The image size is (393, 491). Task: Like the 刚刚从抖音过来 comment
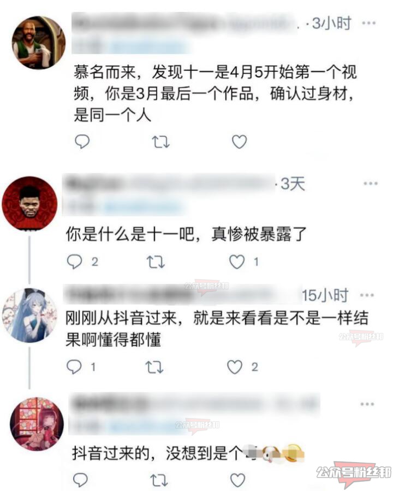235,367
